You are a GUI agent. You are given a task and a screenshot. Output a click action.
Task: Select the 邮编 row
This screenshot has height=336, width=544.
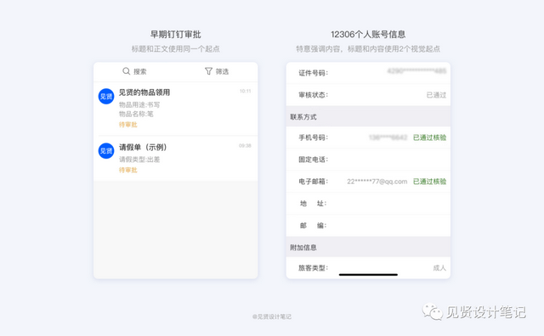tap(368, 226)
